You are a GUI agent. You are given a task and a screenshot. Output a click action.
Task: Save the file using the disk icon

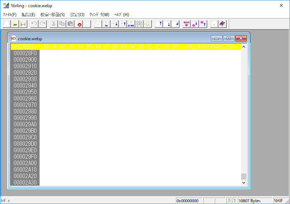click(23, 24)
